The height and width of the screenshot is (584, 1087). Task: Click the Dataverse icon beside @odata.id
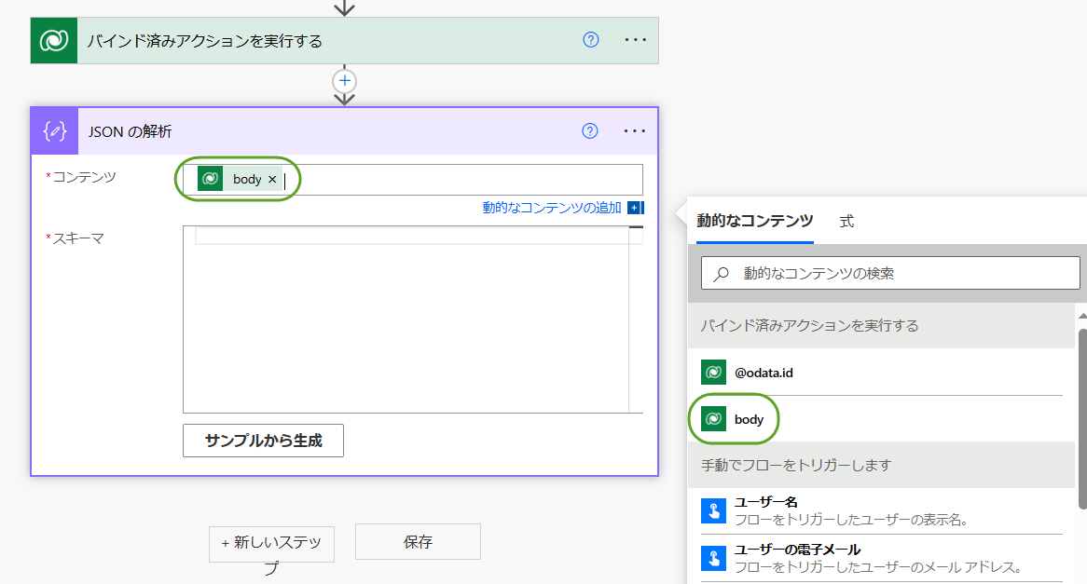coord(713,373)
